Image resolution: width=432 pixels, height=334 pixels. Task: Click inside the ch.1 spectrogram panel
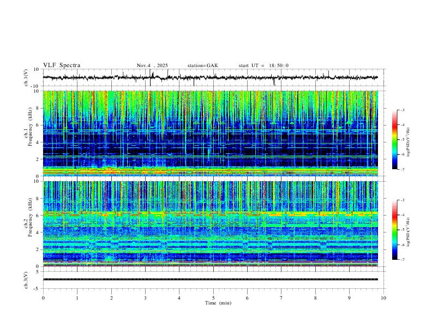[x=210, y=133]
